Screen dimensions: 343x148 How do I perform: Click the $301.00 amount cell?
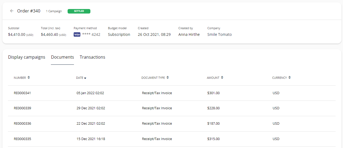point(213,93)
